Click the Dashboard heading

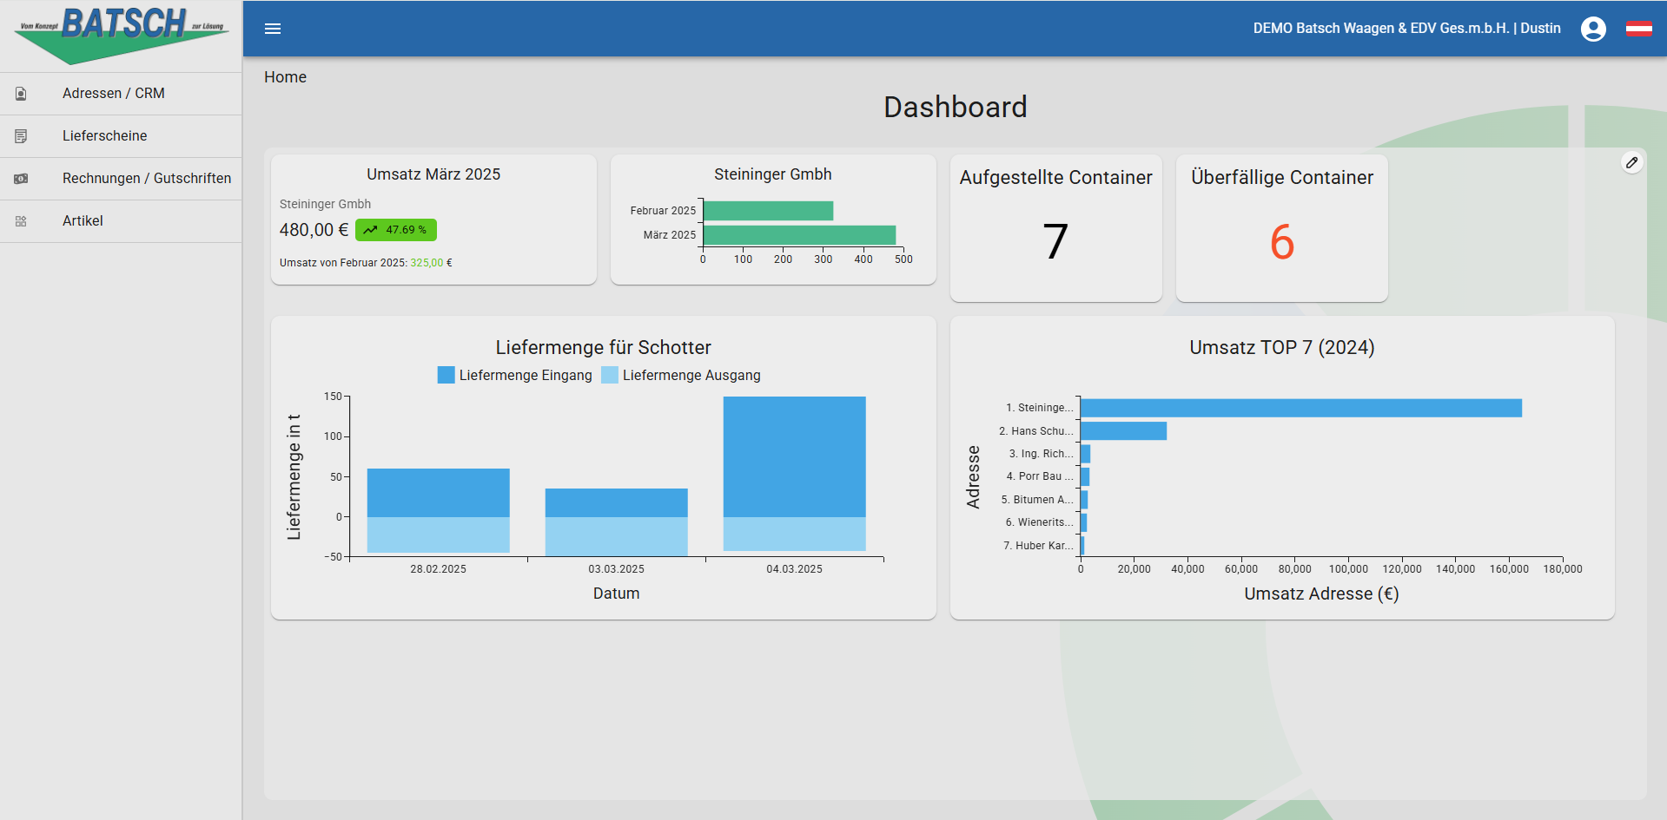[x=955, y=107]
